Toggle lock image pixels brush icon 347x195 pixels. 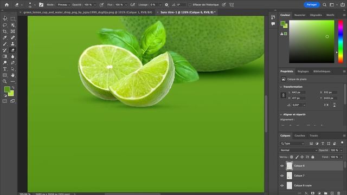point(297,157)
